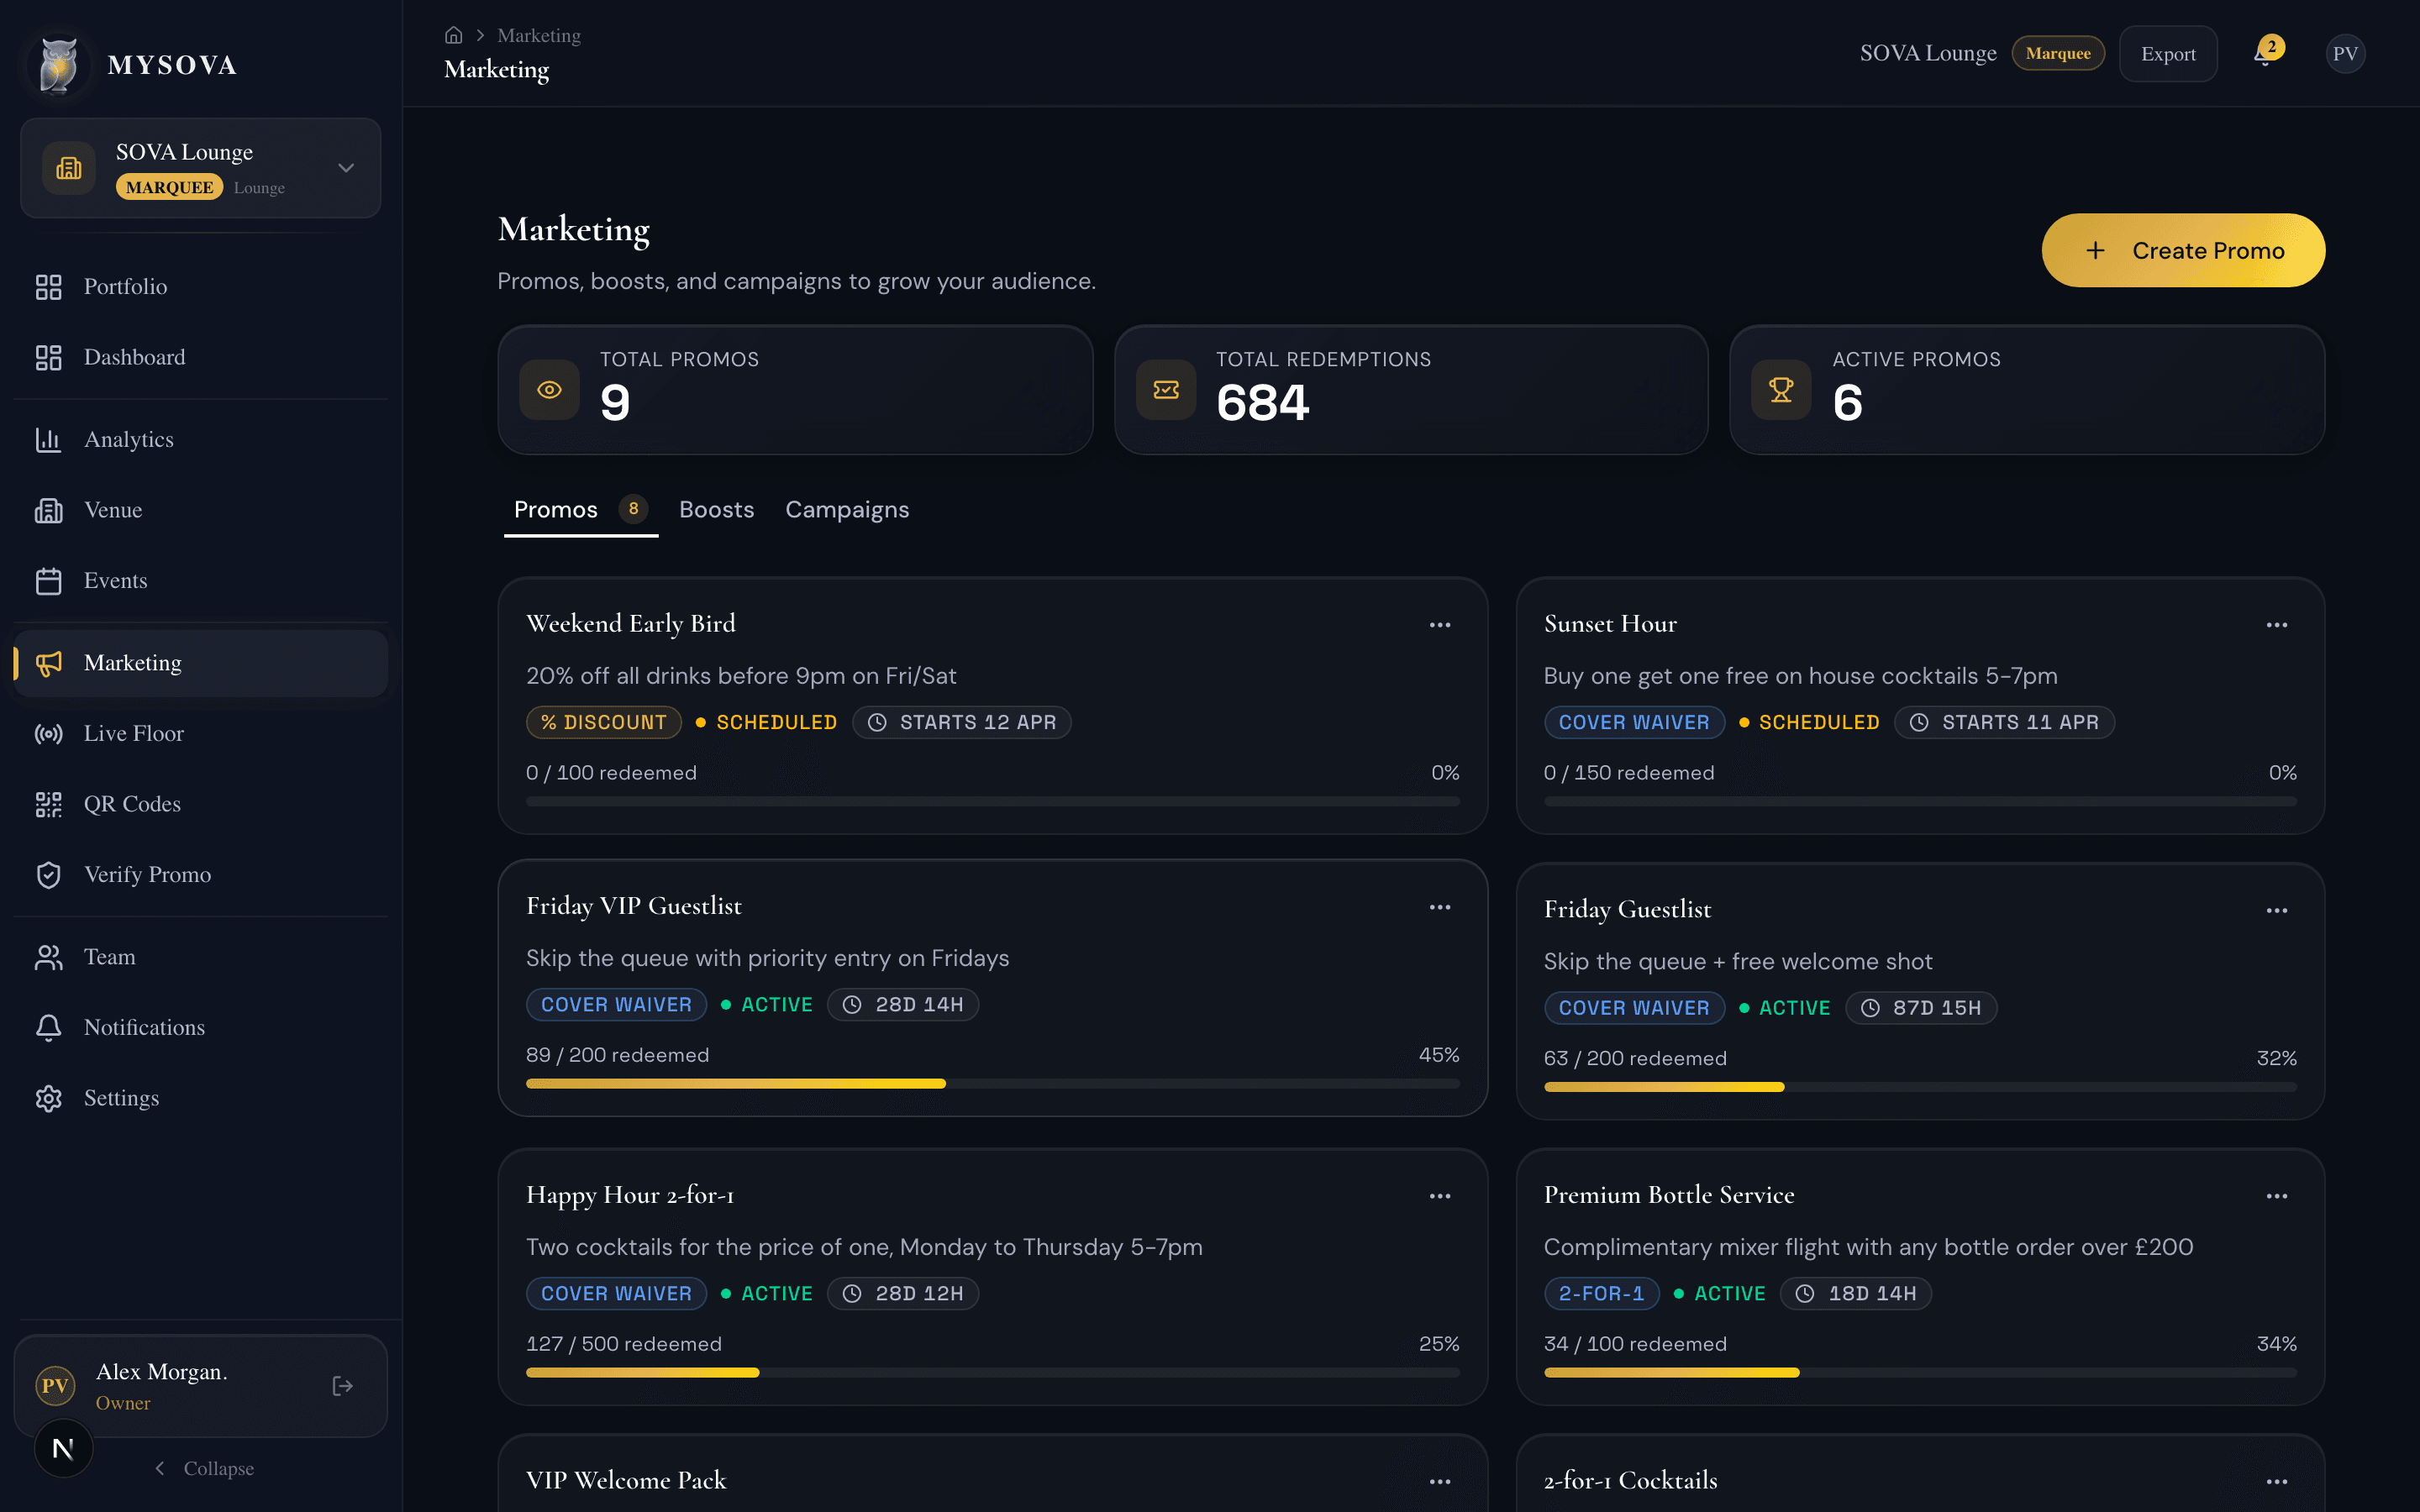This screenshot has width=2420, height=1512.
Task: Open the Analytics section
Action: pyautogui.click(x=128, y=439)
